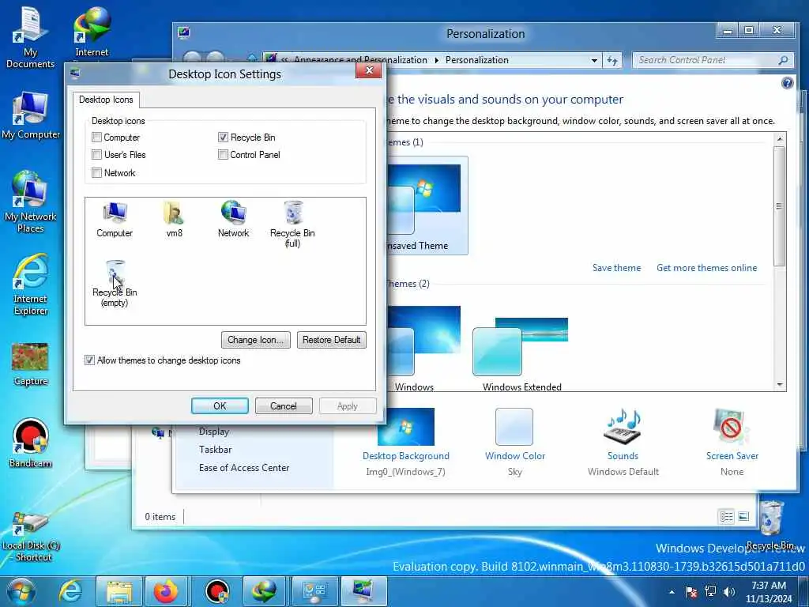Switch to the Bandicam taskbar button
This screenshot has width=809, height=607.
pyautogui.click(x=217, y=591)
